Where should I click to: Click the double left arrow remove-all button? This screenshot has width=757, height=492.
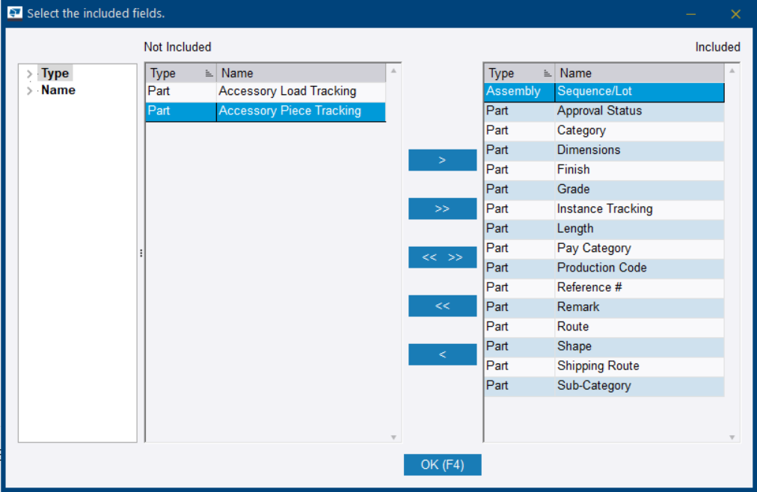click(x=442, y=306)
